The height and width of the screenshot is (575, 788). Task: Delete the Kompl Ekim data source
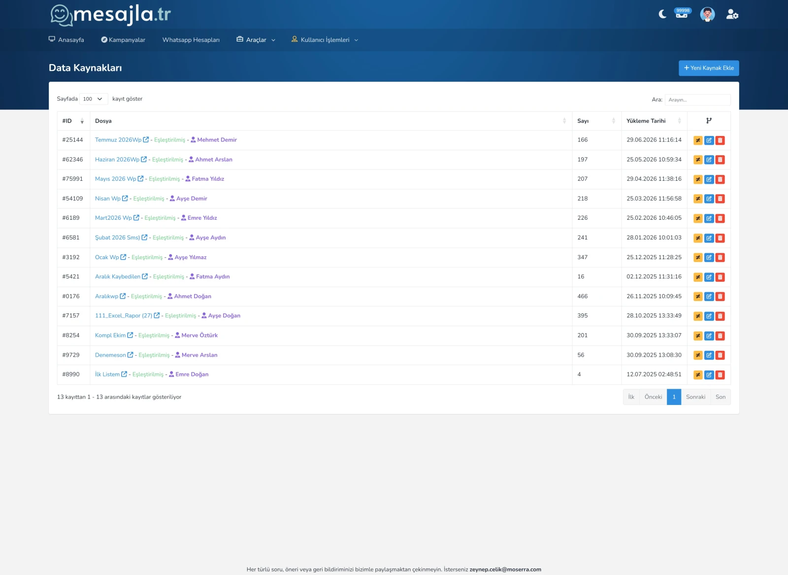720,336
